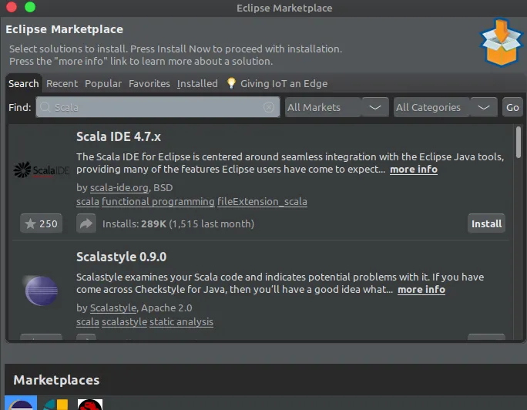Click the Scalastyle 0.9.0 title
527x410 pixels.
(121, 257)
